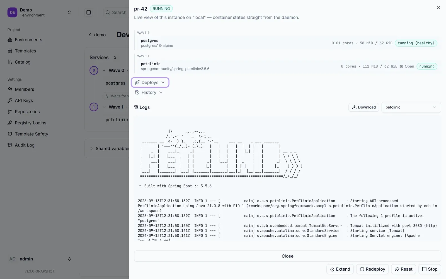Image resolution: width=446 pixels, height=279 pixels.
Task: Click the Wave 0 circle marker
Action: pos(94,70)
